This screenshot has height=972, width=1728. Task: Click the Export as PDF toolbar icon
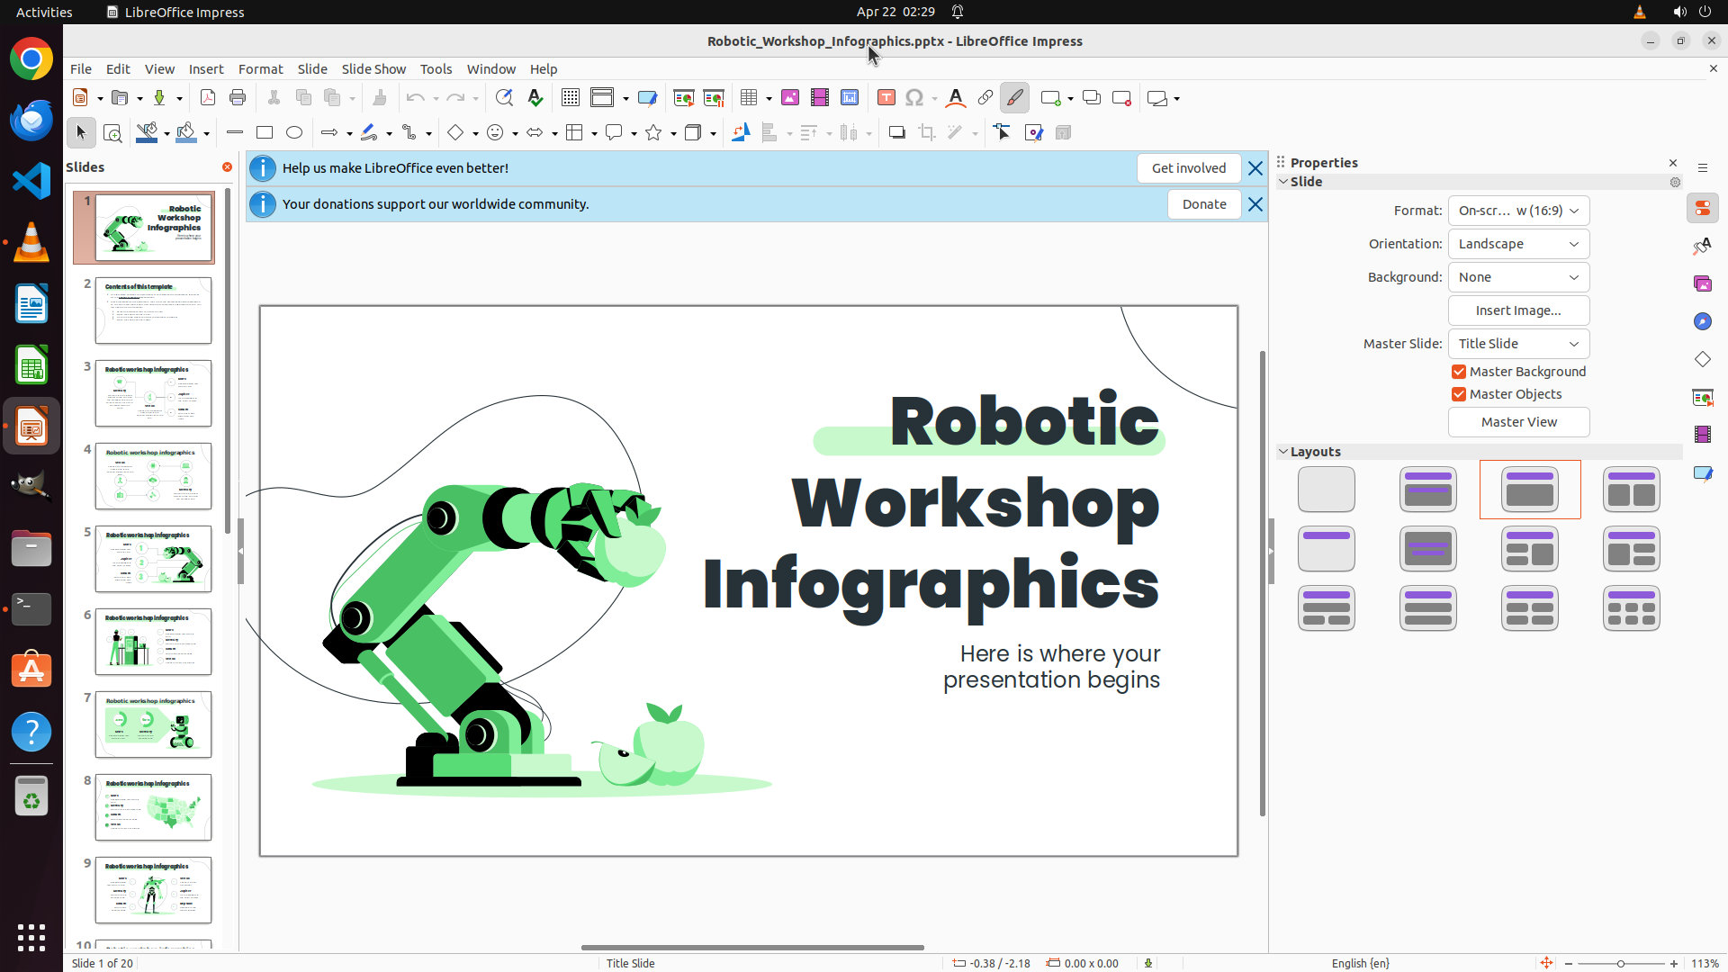(208, 98)
